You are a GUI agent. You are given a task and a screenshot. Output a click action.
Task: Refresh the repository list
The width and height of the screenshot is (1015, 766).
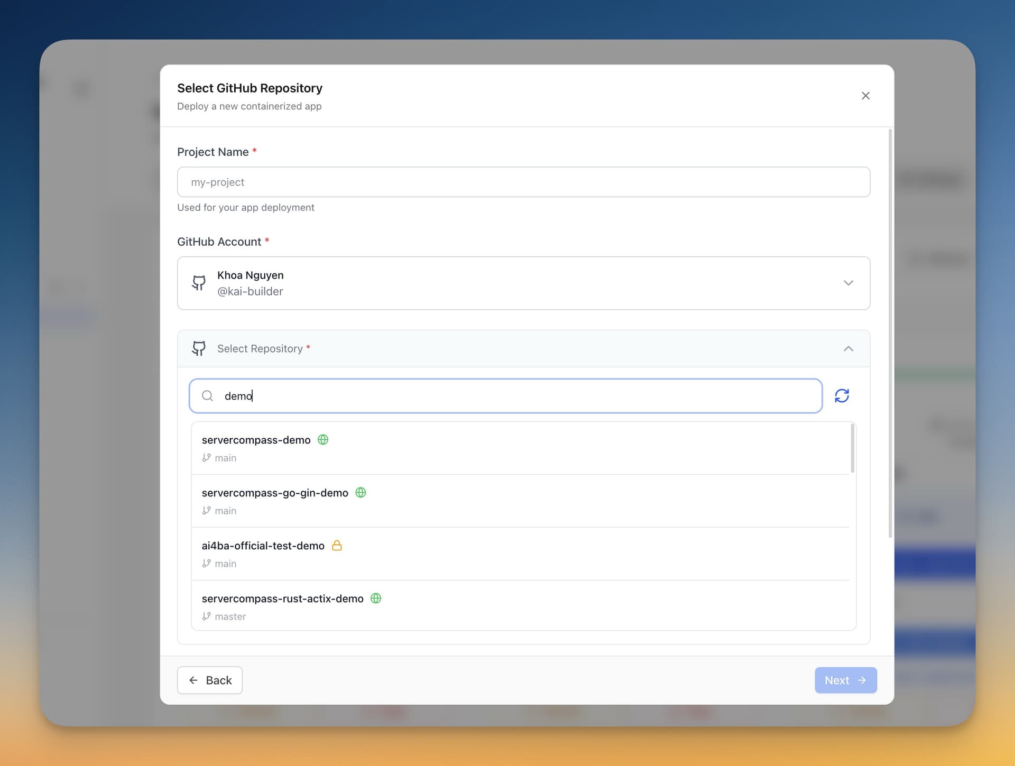coord(842,395)
